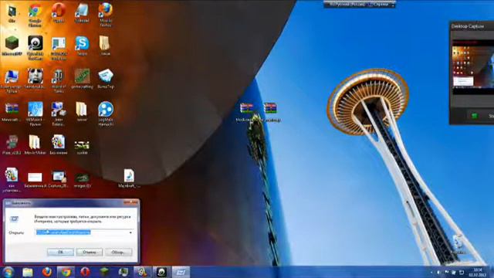Open the CyberLink YouCam desktop shortcut
Image resolution: width=494 pixels, height=278 pixels.
[36, 47]
